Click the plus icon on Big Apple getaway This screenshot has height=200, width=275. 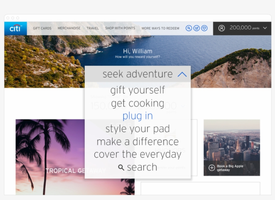212,168
